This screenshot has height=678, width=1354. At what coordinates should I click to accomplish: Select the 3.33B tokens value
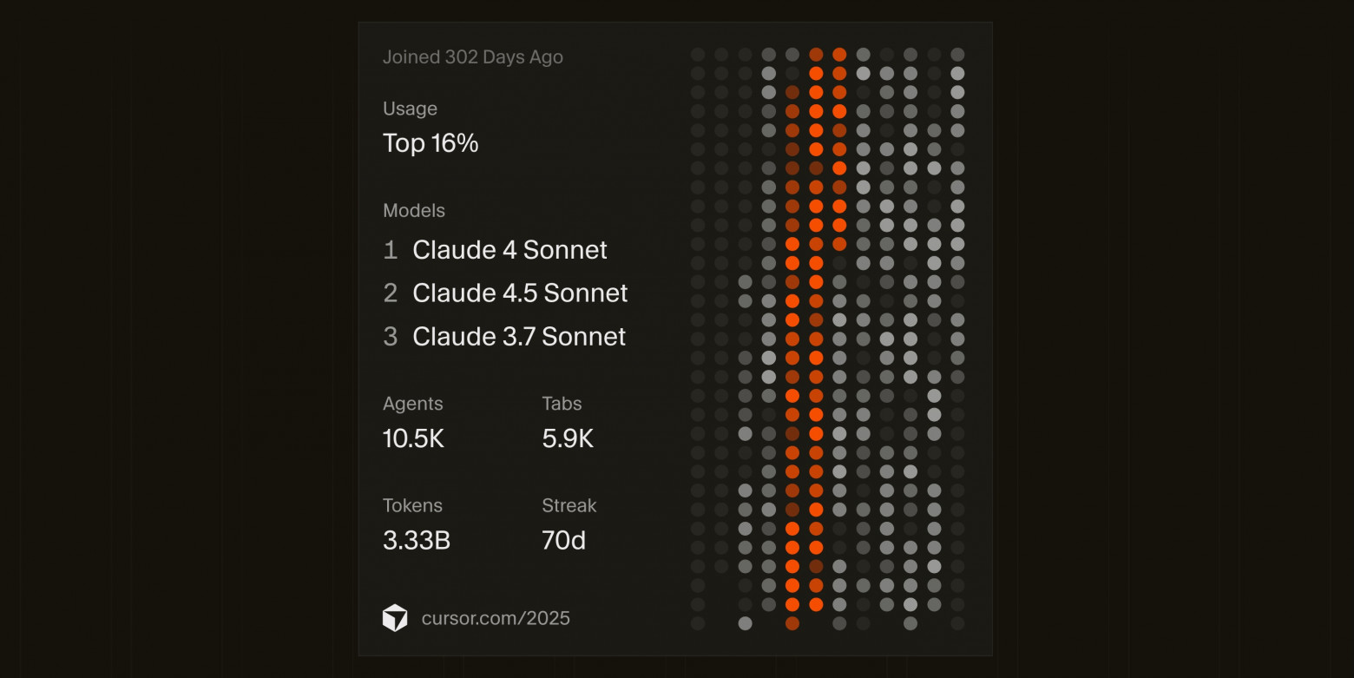(417, 541)
